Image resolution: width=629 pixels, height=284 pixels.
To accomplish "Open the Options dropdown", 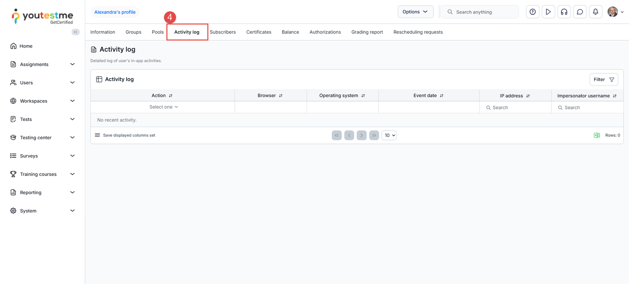I will click(x=415, y=12).
